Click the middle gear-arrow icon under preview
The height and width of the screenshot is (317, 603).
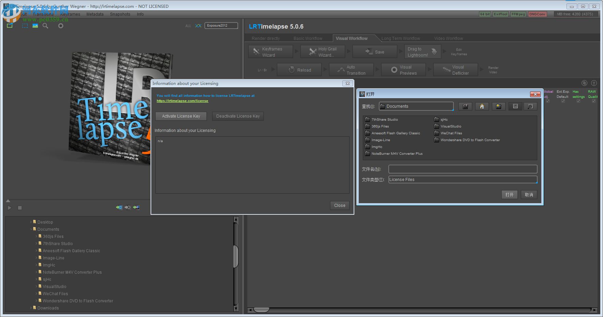tap(127, 207)
